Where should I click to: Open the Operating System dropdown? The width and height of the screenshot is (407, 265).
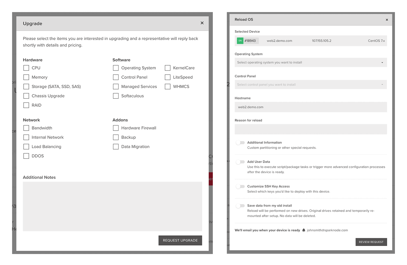pyautogui.click(x=311, y=63)
